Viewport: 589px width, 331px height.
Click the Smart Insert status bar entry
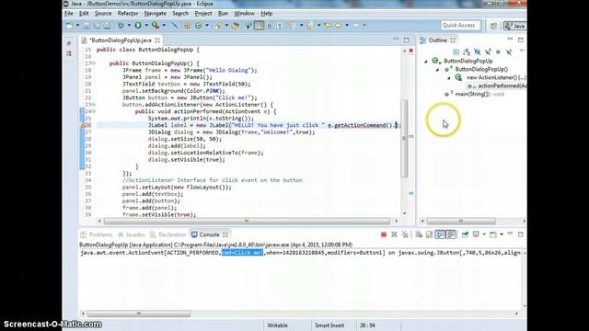(329, 325)
